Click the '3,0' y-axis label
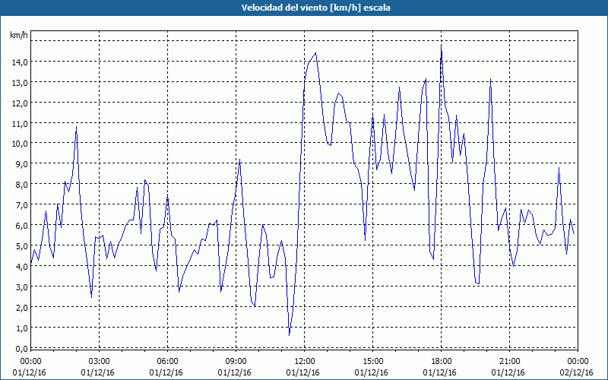 21,287
